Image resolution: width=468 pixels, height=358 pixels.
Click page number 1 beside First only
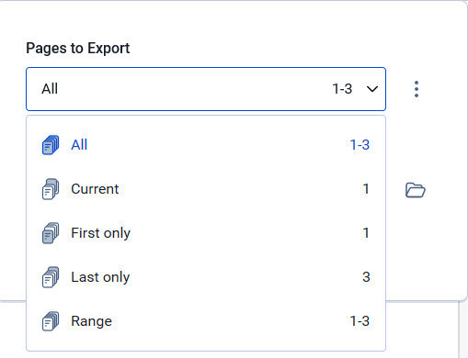coord(366,233)
